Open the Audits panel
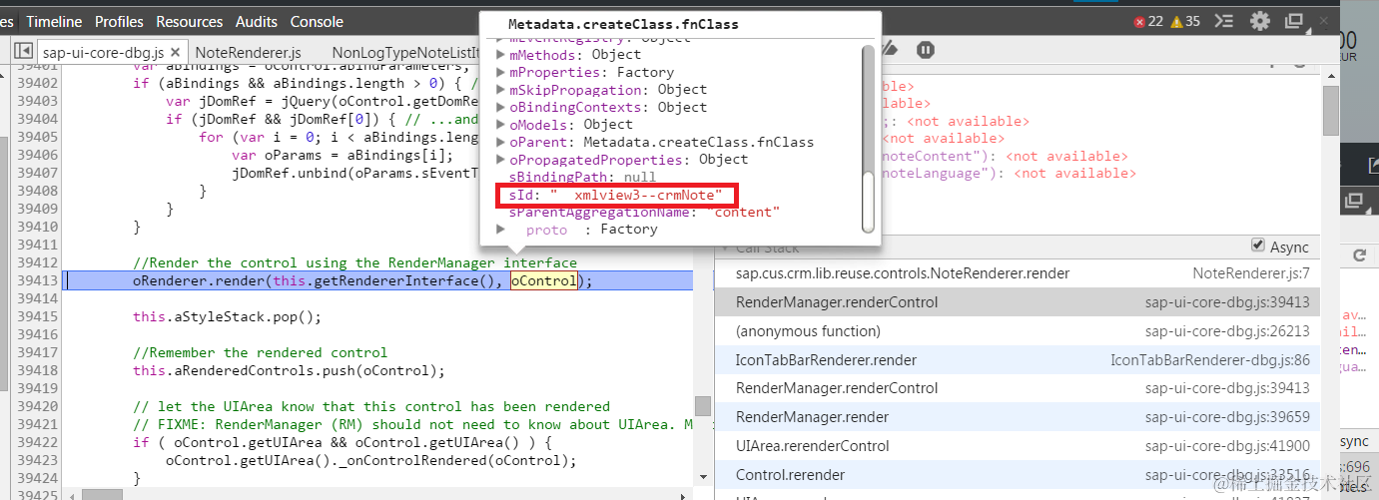The width and height of the screenshot is (1379, 500). coord(257,21)
